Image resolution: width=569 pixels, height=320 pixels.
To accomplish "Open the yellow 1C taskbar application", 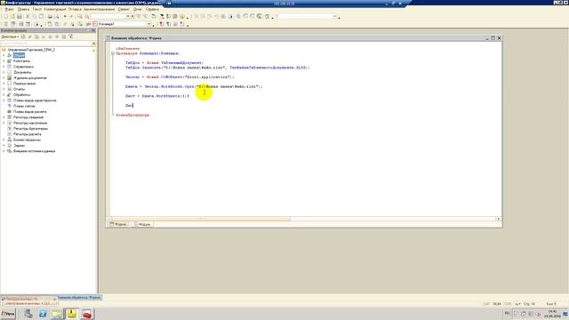I will pos(72,314).
